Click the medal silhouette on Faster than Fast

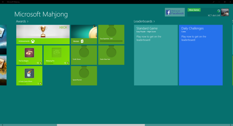point(111,51)
